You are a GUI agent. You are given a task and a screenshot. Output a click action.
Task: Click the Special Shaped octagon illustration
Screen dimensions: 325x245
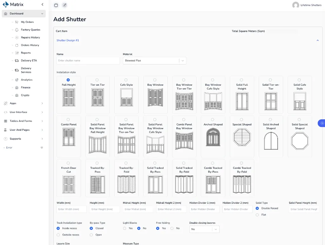(x=242, y=137)
